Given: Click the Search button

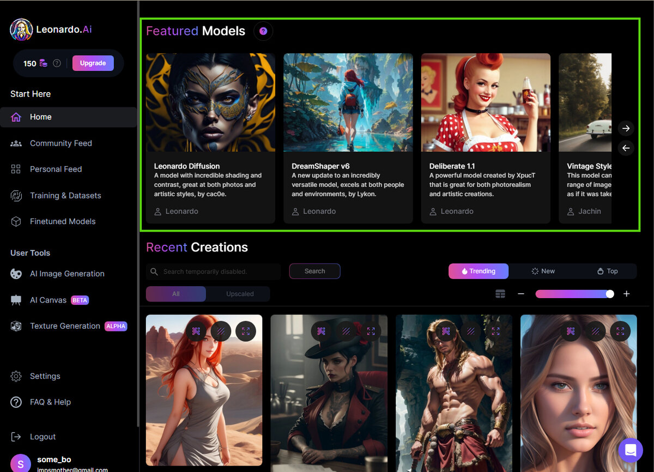Looking at the screenshot, I should coord(315,271).
